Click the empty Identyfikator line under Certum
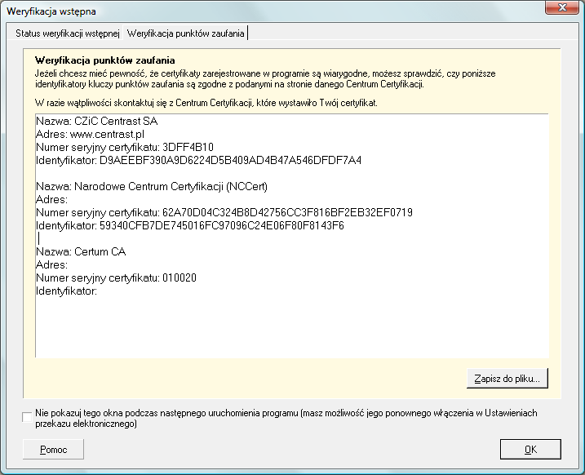Image resolution: width=585 pixels, height=475 pixels. (66, 291)
